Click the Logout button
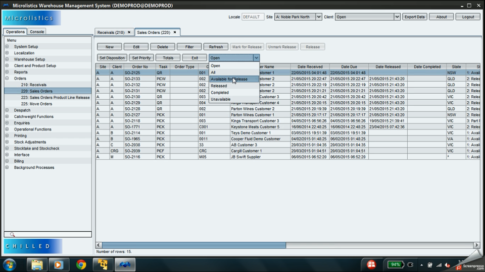Viewport: 485px width, 272px height. tap(468, 17)
